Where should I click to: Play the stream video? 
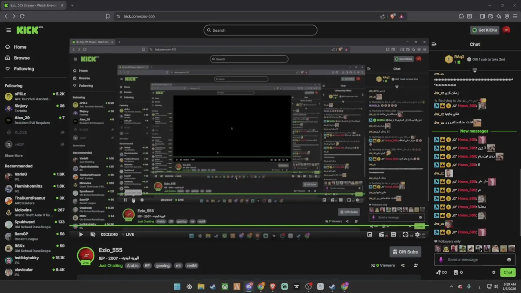(x=81, y=234)
